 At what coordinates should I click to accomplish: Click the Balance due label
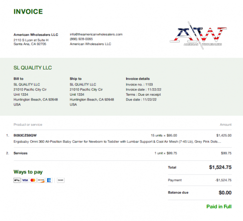[178, 192]
